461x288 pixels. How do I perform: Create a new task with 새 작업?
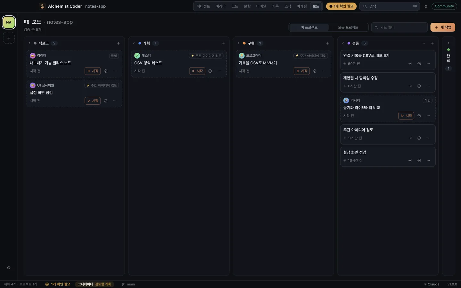tap(443, 27)
